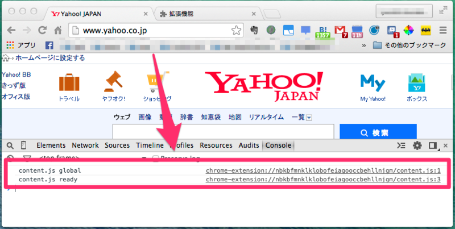
Task: Open the DevTools Network panel
Action: [85, 145]
